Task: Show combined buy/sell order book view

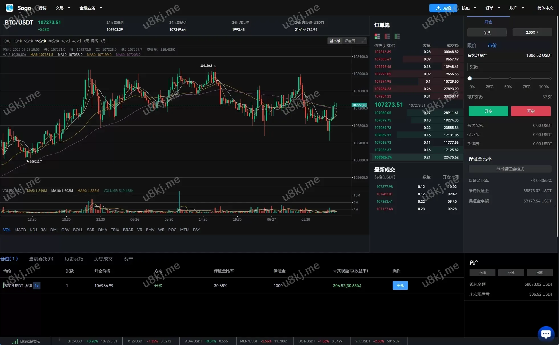Action: 377,36
